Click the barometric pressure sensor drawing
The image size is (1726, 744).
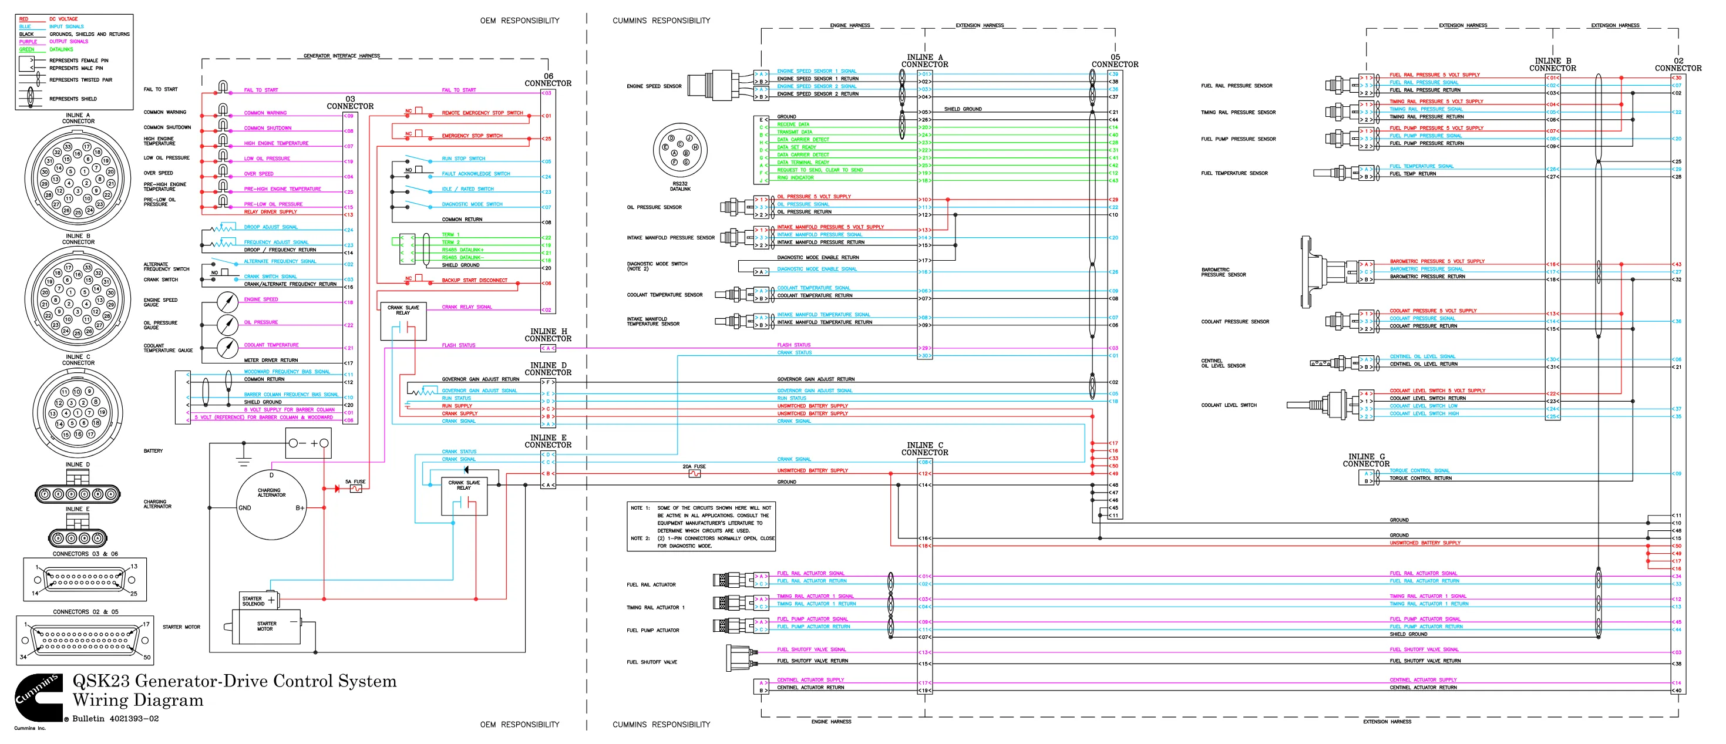point(1330,271)
